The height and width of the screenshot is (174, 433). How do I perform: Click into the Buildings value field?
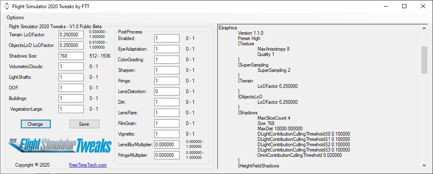[x=71, y=98]
